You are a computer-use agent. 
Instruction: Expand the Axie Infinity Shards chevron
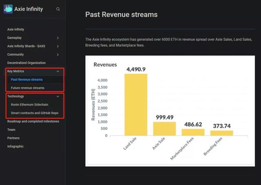pyautogui.click(x=58, y=46)
